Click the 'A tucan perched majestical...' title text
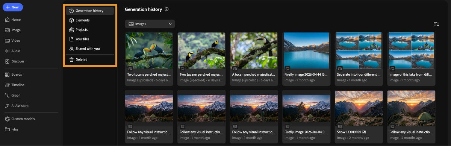Image resolution: width=451 pixels, height=146 pixels. click(254, 75)
